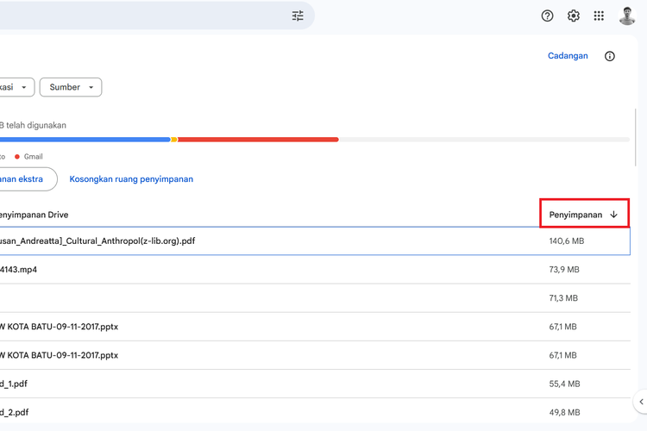Viewport: 647px width, 431px height.
Task: Open search filter options icon
Action: 298,16
